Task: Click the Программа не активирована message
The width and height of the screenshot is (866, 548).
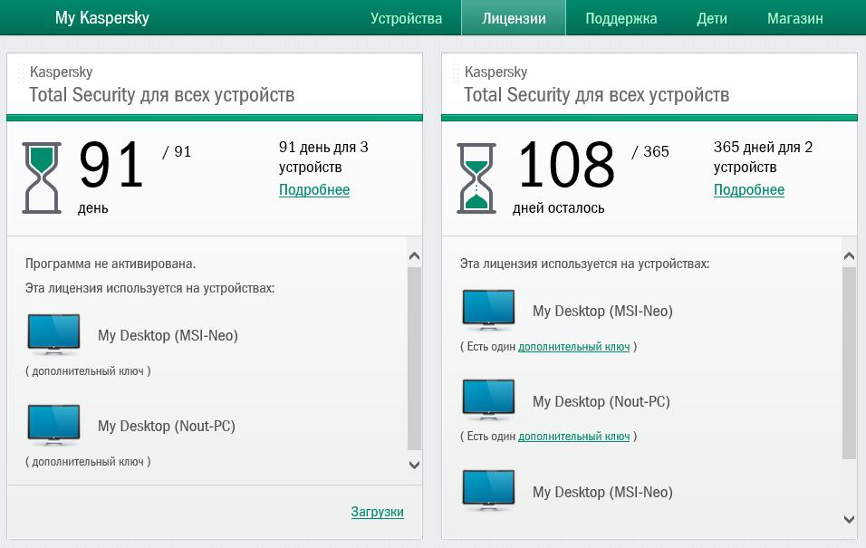Action: click(x=111, y=264)
